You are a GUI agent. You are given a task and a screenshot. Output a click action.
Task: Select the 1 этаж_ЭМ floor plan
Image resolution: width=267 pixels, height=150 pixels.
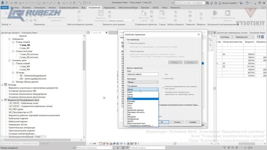25,67
